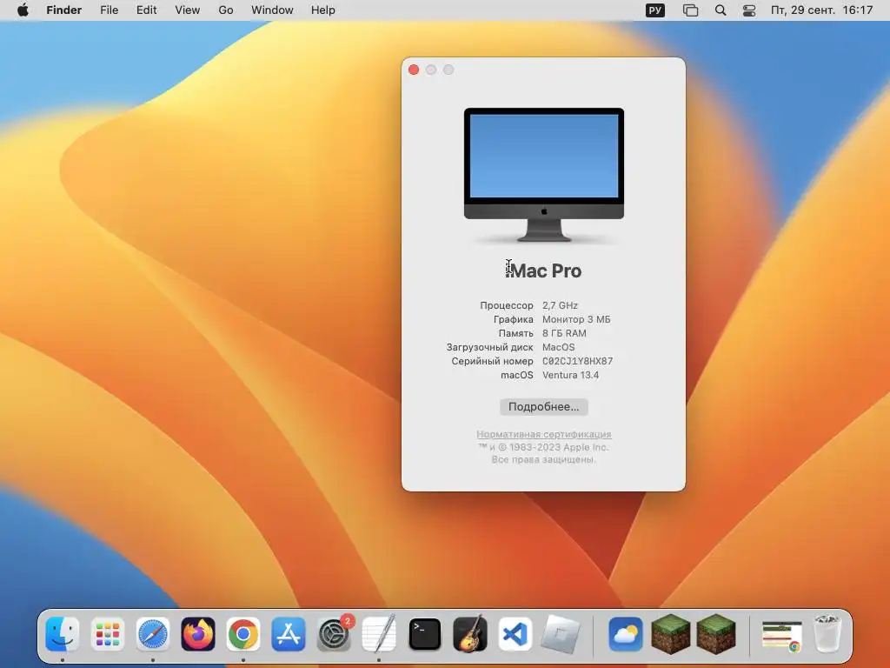The height and width of the screenshot is (668, 890).
Task: Open the App Store icon
Action: pyautogui.click(x=289, y=634)
